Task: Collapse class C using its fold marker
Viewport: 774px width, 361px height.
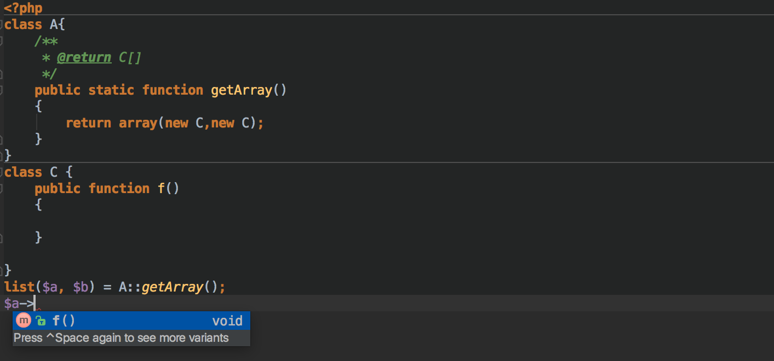Action: (x=2, y=172)
